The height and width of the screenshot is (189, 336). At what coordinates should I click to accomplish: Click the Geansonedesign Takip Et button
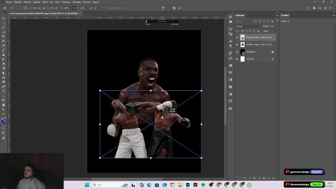coord(317,185)
